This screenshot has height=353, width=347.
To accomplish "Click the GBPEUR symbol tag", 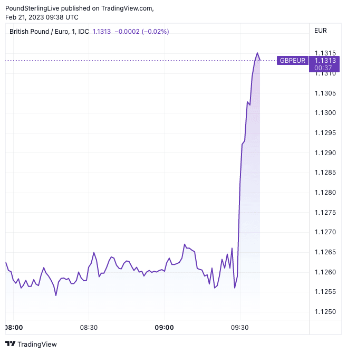I will (292, 61).
